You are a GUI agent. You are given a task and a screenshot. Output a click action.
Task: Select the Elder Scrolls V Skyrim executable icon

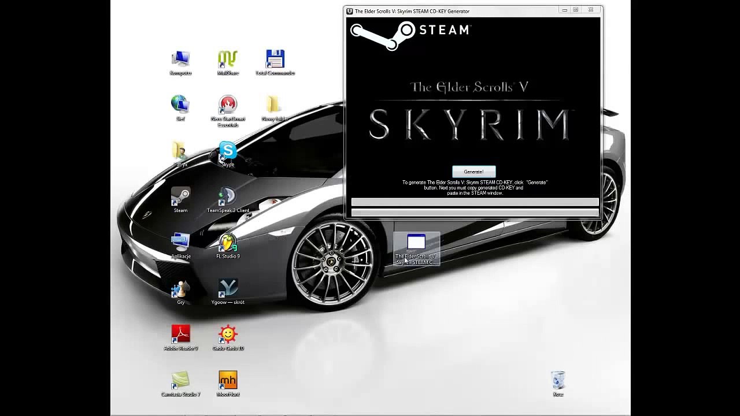[416, 250]
